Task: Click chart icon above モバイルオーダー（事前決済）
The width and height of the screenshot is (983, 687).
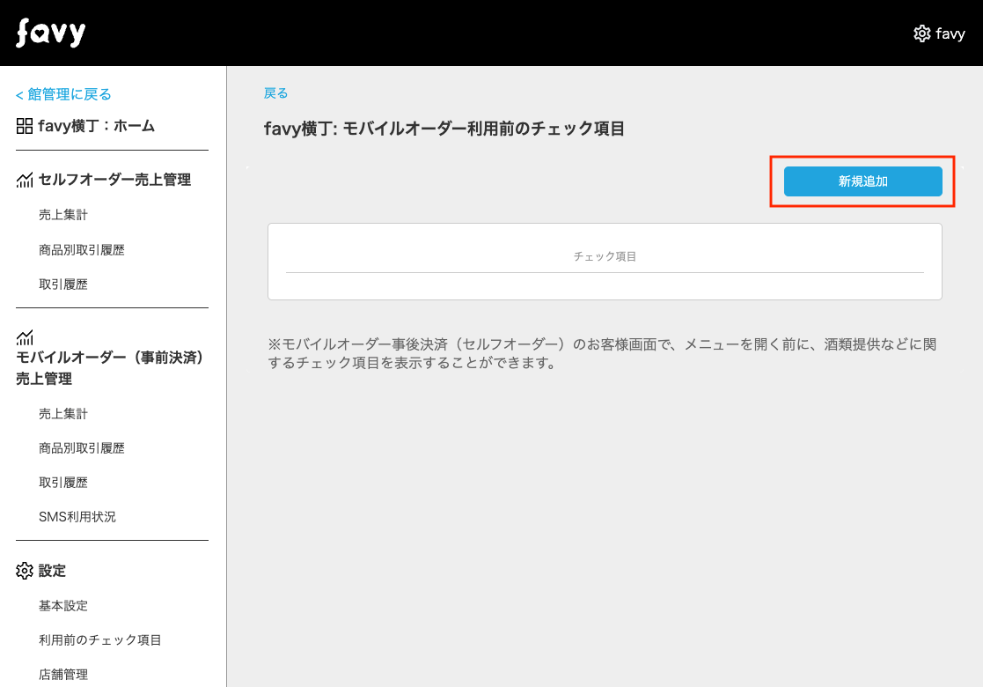Action: pyautogui.click(x=25, y=337)
